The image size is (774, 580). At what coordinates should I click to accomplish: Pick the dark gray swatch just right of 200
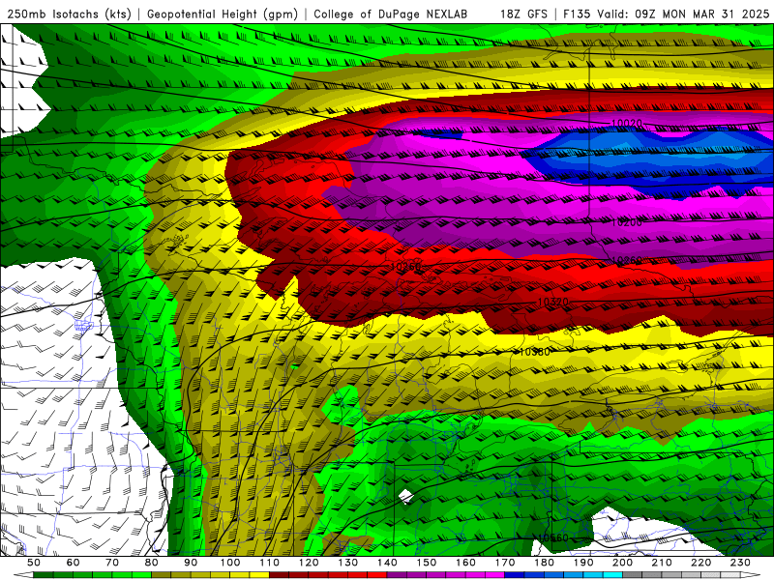[633, 574]
